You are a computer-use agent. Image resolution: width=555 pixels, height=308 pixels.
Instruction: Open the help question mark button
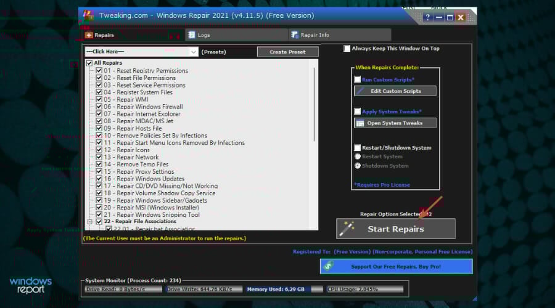pos(428,17)
